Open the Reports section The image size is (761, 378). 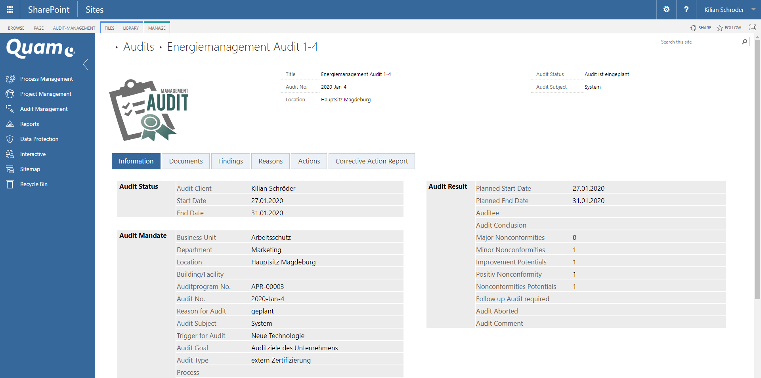pos(29,124)
